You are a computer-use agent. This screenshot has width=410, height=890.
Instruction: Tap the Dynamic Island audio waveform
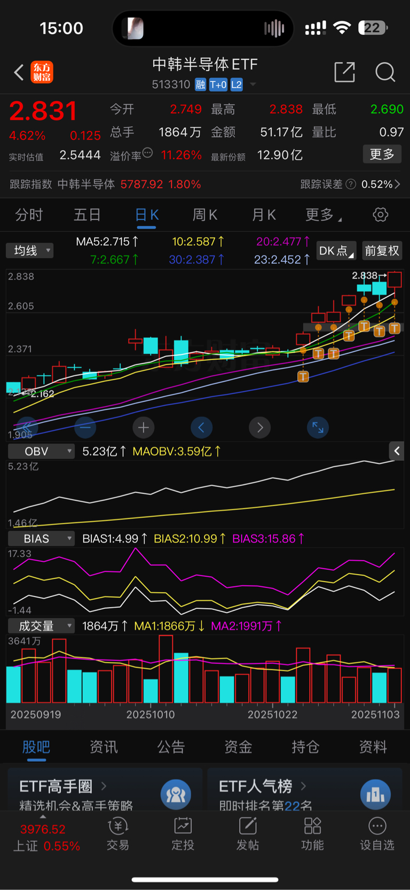click(274, 28)
